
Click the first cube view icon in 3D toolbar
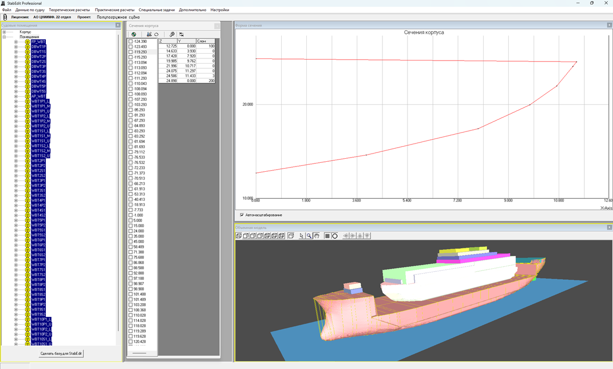[x=239, y=236]
